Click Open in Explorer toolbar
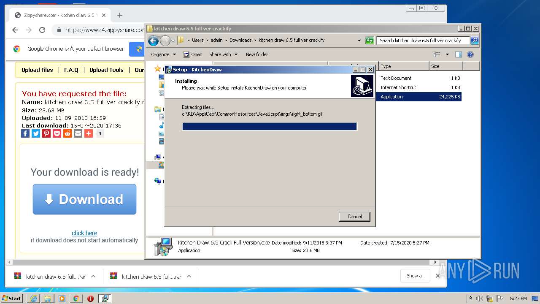This screenshot has width=540, height=304. (x=193, y=54)
